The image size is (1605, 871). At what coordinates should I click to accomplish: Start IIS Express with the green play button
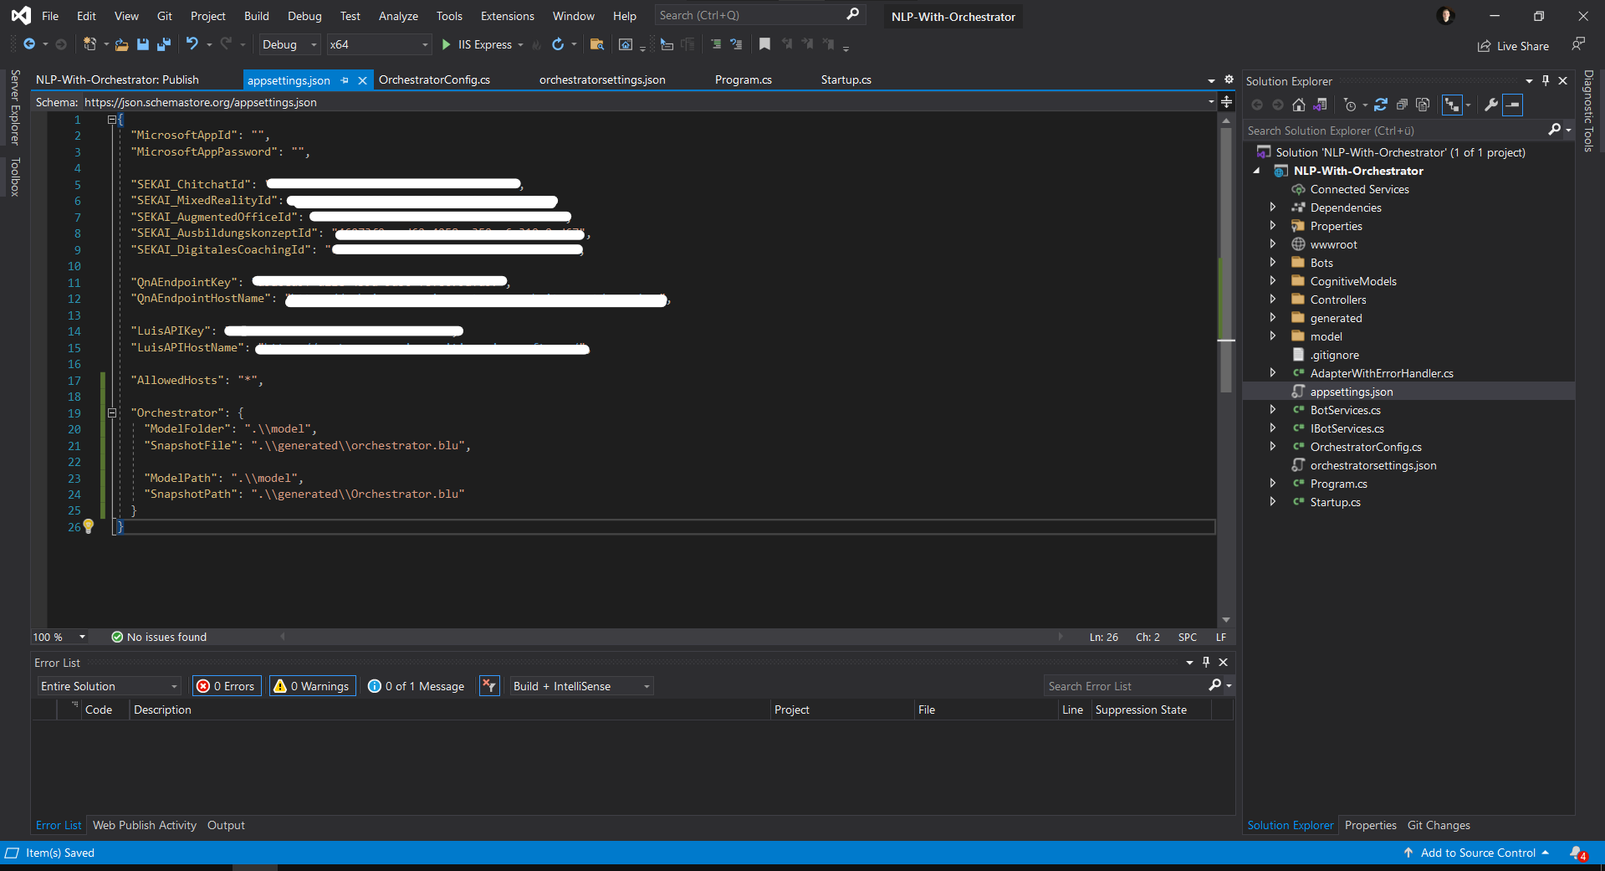446,44
